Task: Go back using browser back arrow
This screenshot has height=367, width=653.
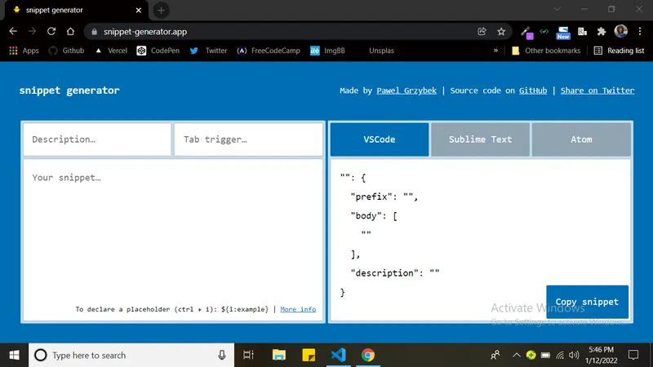Action: pyautogui.click(x=13, y=32)
